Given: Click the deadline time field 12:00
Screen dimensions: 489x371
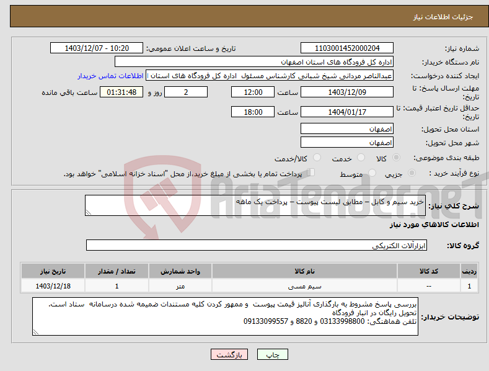Looking at the screenshot, I should [253, 92].
